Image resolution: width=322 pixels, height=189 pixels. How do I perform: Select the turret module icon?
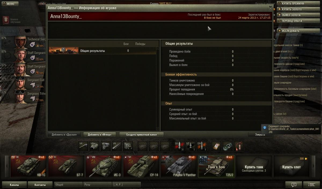[x=94, y=146]
